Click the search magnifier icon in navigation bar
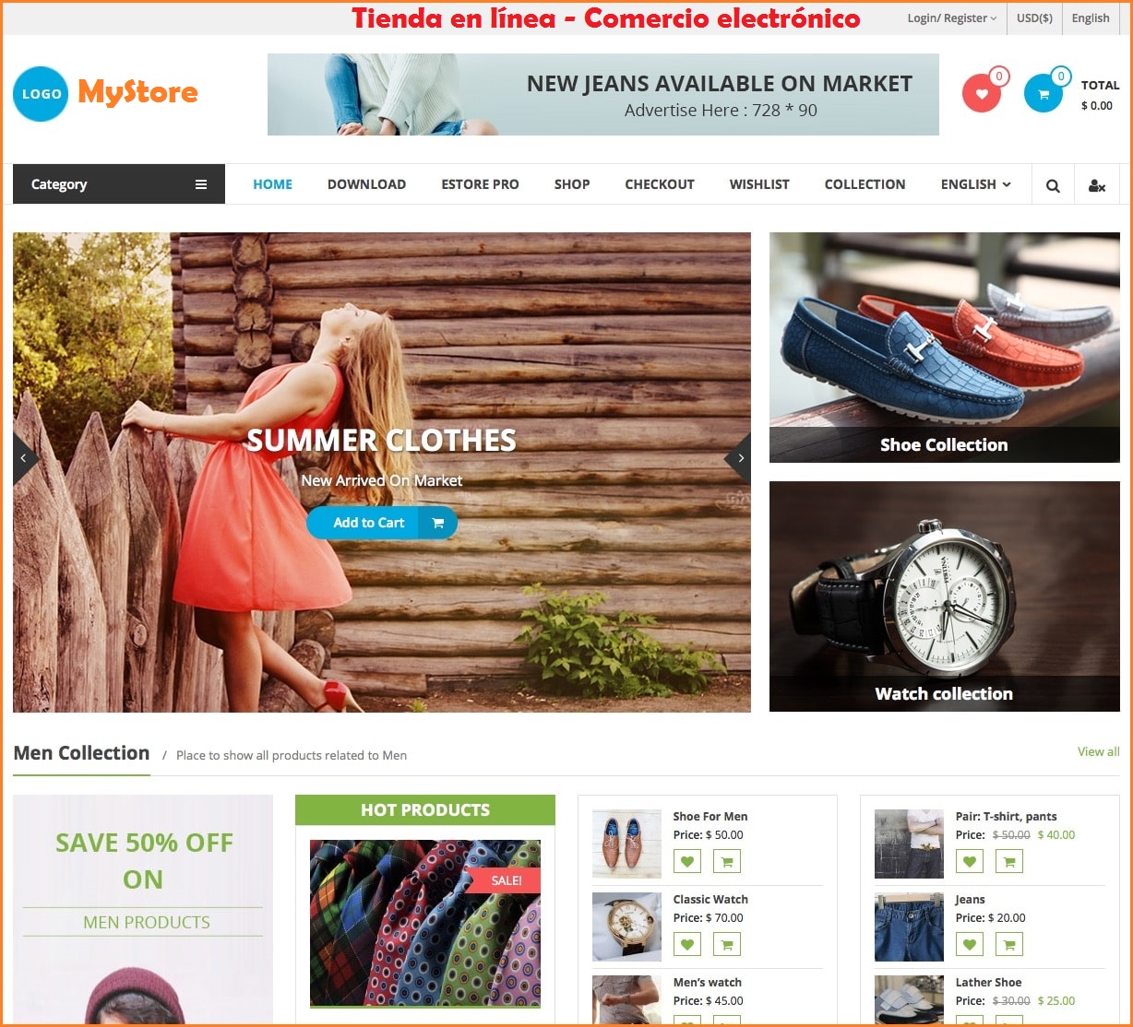The height and width of the screenshot is (1027, 1133). point(1053,184)
